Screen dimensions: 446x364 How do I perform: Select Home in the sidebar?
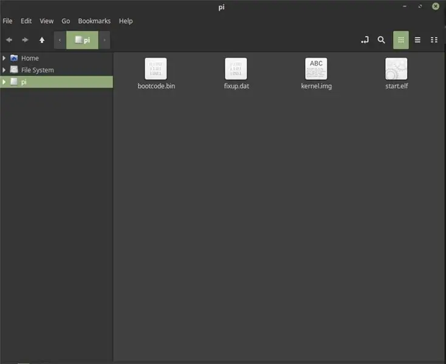(x=57, y=58)
